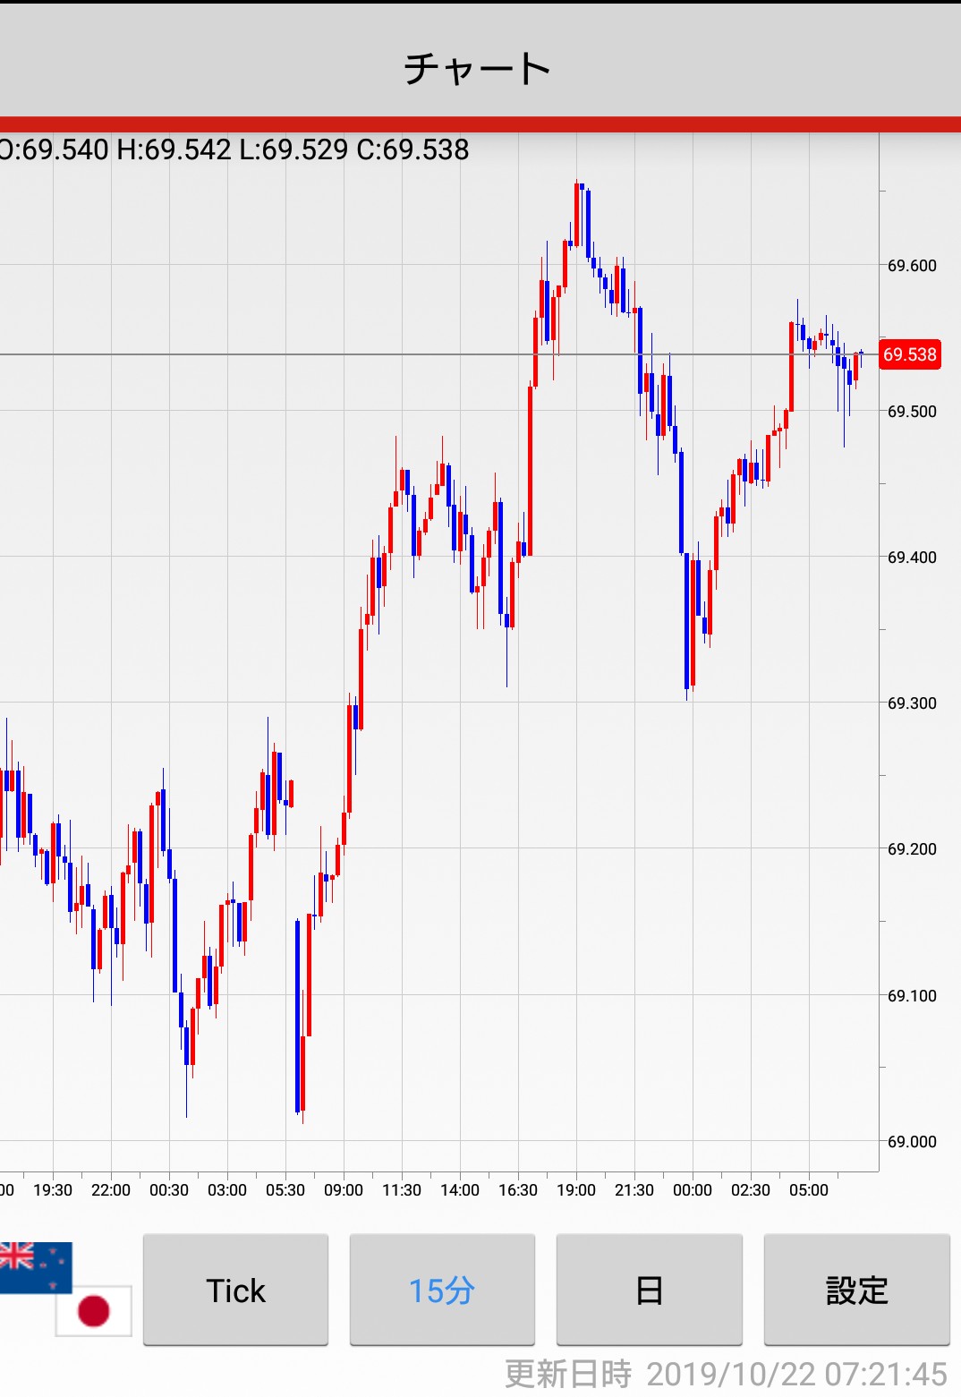
Task: Tap the 更新日時 update timestamp text
Action: pyautogui.click(x=725, y=1374)
